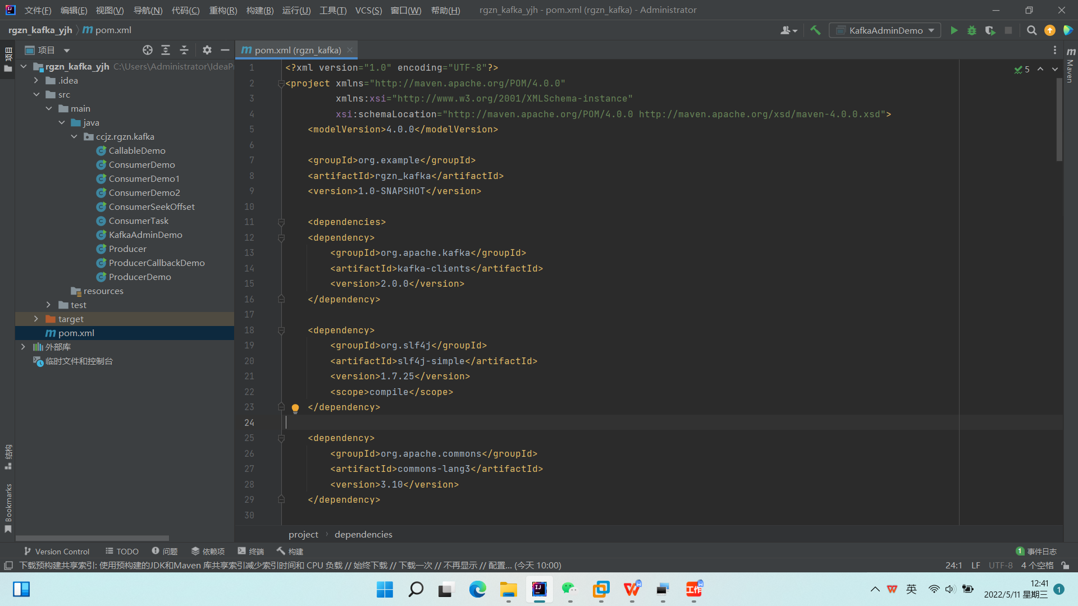
Task: Open the Version Control tool window
Action: [56, 552]
